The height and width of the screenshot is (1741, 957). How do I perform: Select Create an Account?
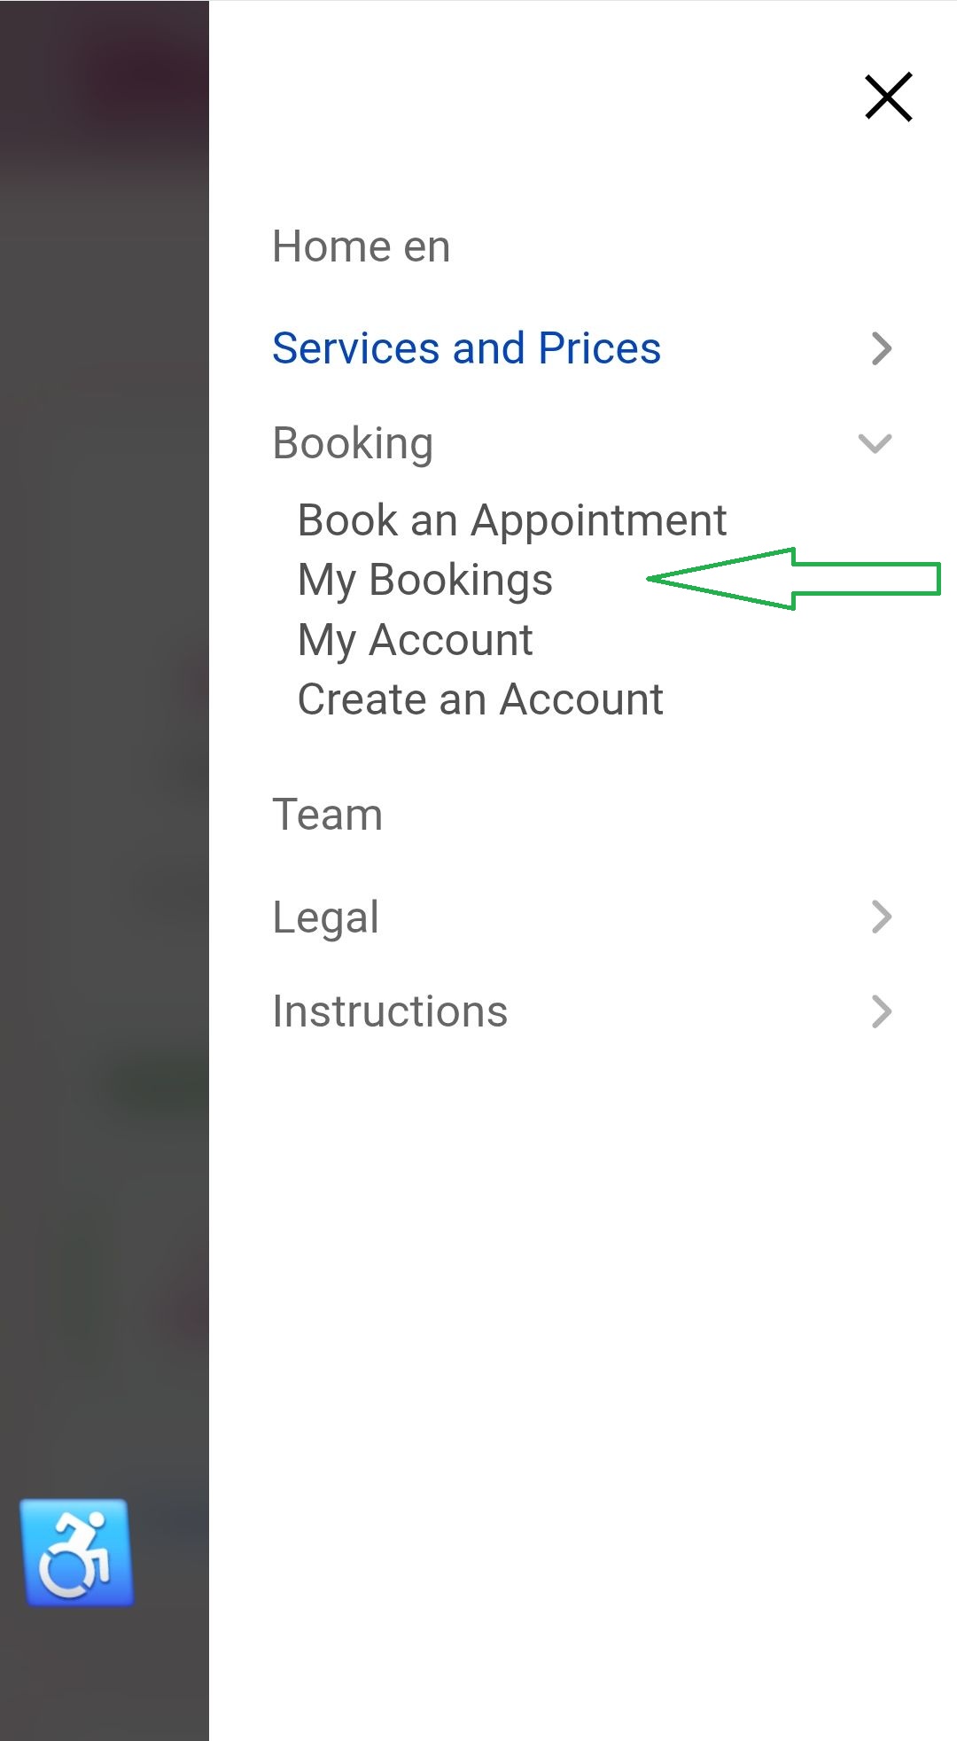(x=480, y=699)
